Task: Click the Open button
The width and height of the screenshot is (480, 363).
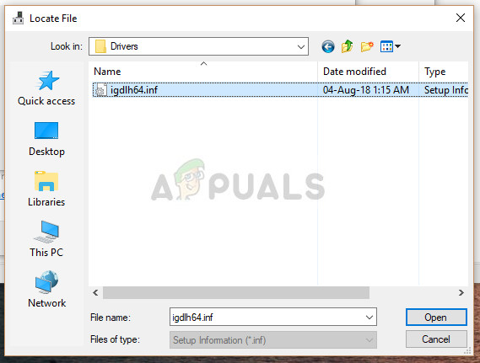Action: point(436,318)
